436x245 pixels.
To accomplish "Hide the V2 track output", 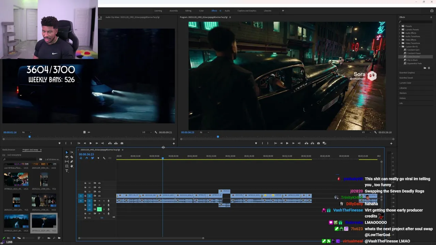I will pyautogui.click(x=99, y=192).
